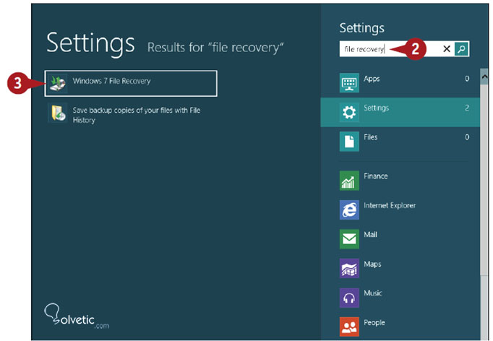Click the magnifier search button
Viewport: 493px width, 341px height.
tap(462, 48)
